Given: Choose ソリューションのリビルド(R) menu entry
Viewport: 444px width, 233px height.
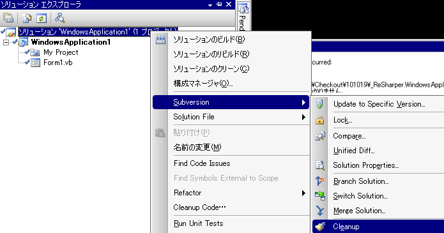Looking at the screenshot, I should pos(231,54).
